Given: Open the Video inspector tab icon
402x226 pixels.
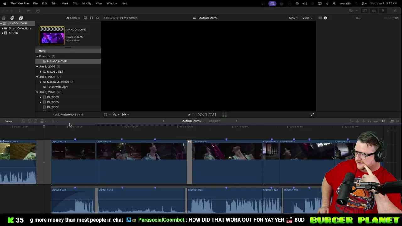Looking at the screenshot, I should (x=320, y=18).
